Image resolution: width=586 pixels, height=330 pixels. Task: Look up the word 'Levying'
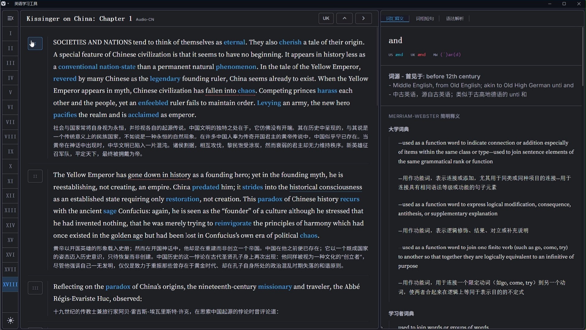click(269, 103)
